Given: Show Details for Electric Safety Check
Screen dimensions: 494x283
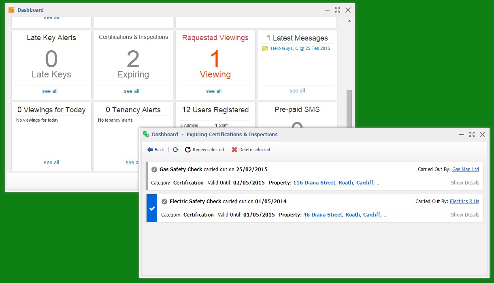Looking at the screenshot, I should tap(465, 215).
